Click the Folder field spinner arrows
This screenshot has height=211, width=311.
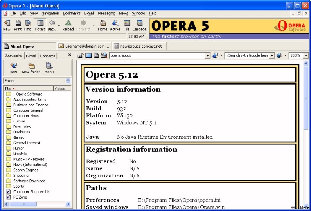click(68, 80)
